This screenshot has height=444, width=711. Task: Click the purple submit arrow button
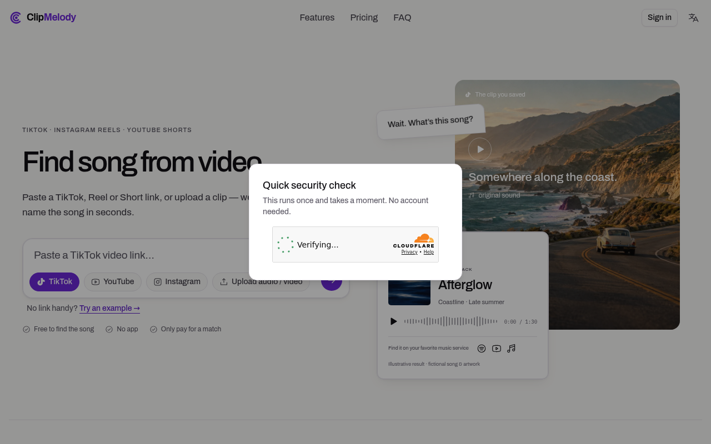click(x=332, y=281)
